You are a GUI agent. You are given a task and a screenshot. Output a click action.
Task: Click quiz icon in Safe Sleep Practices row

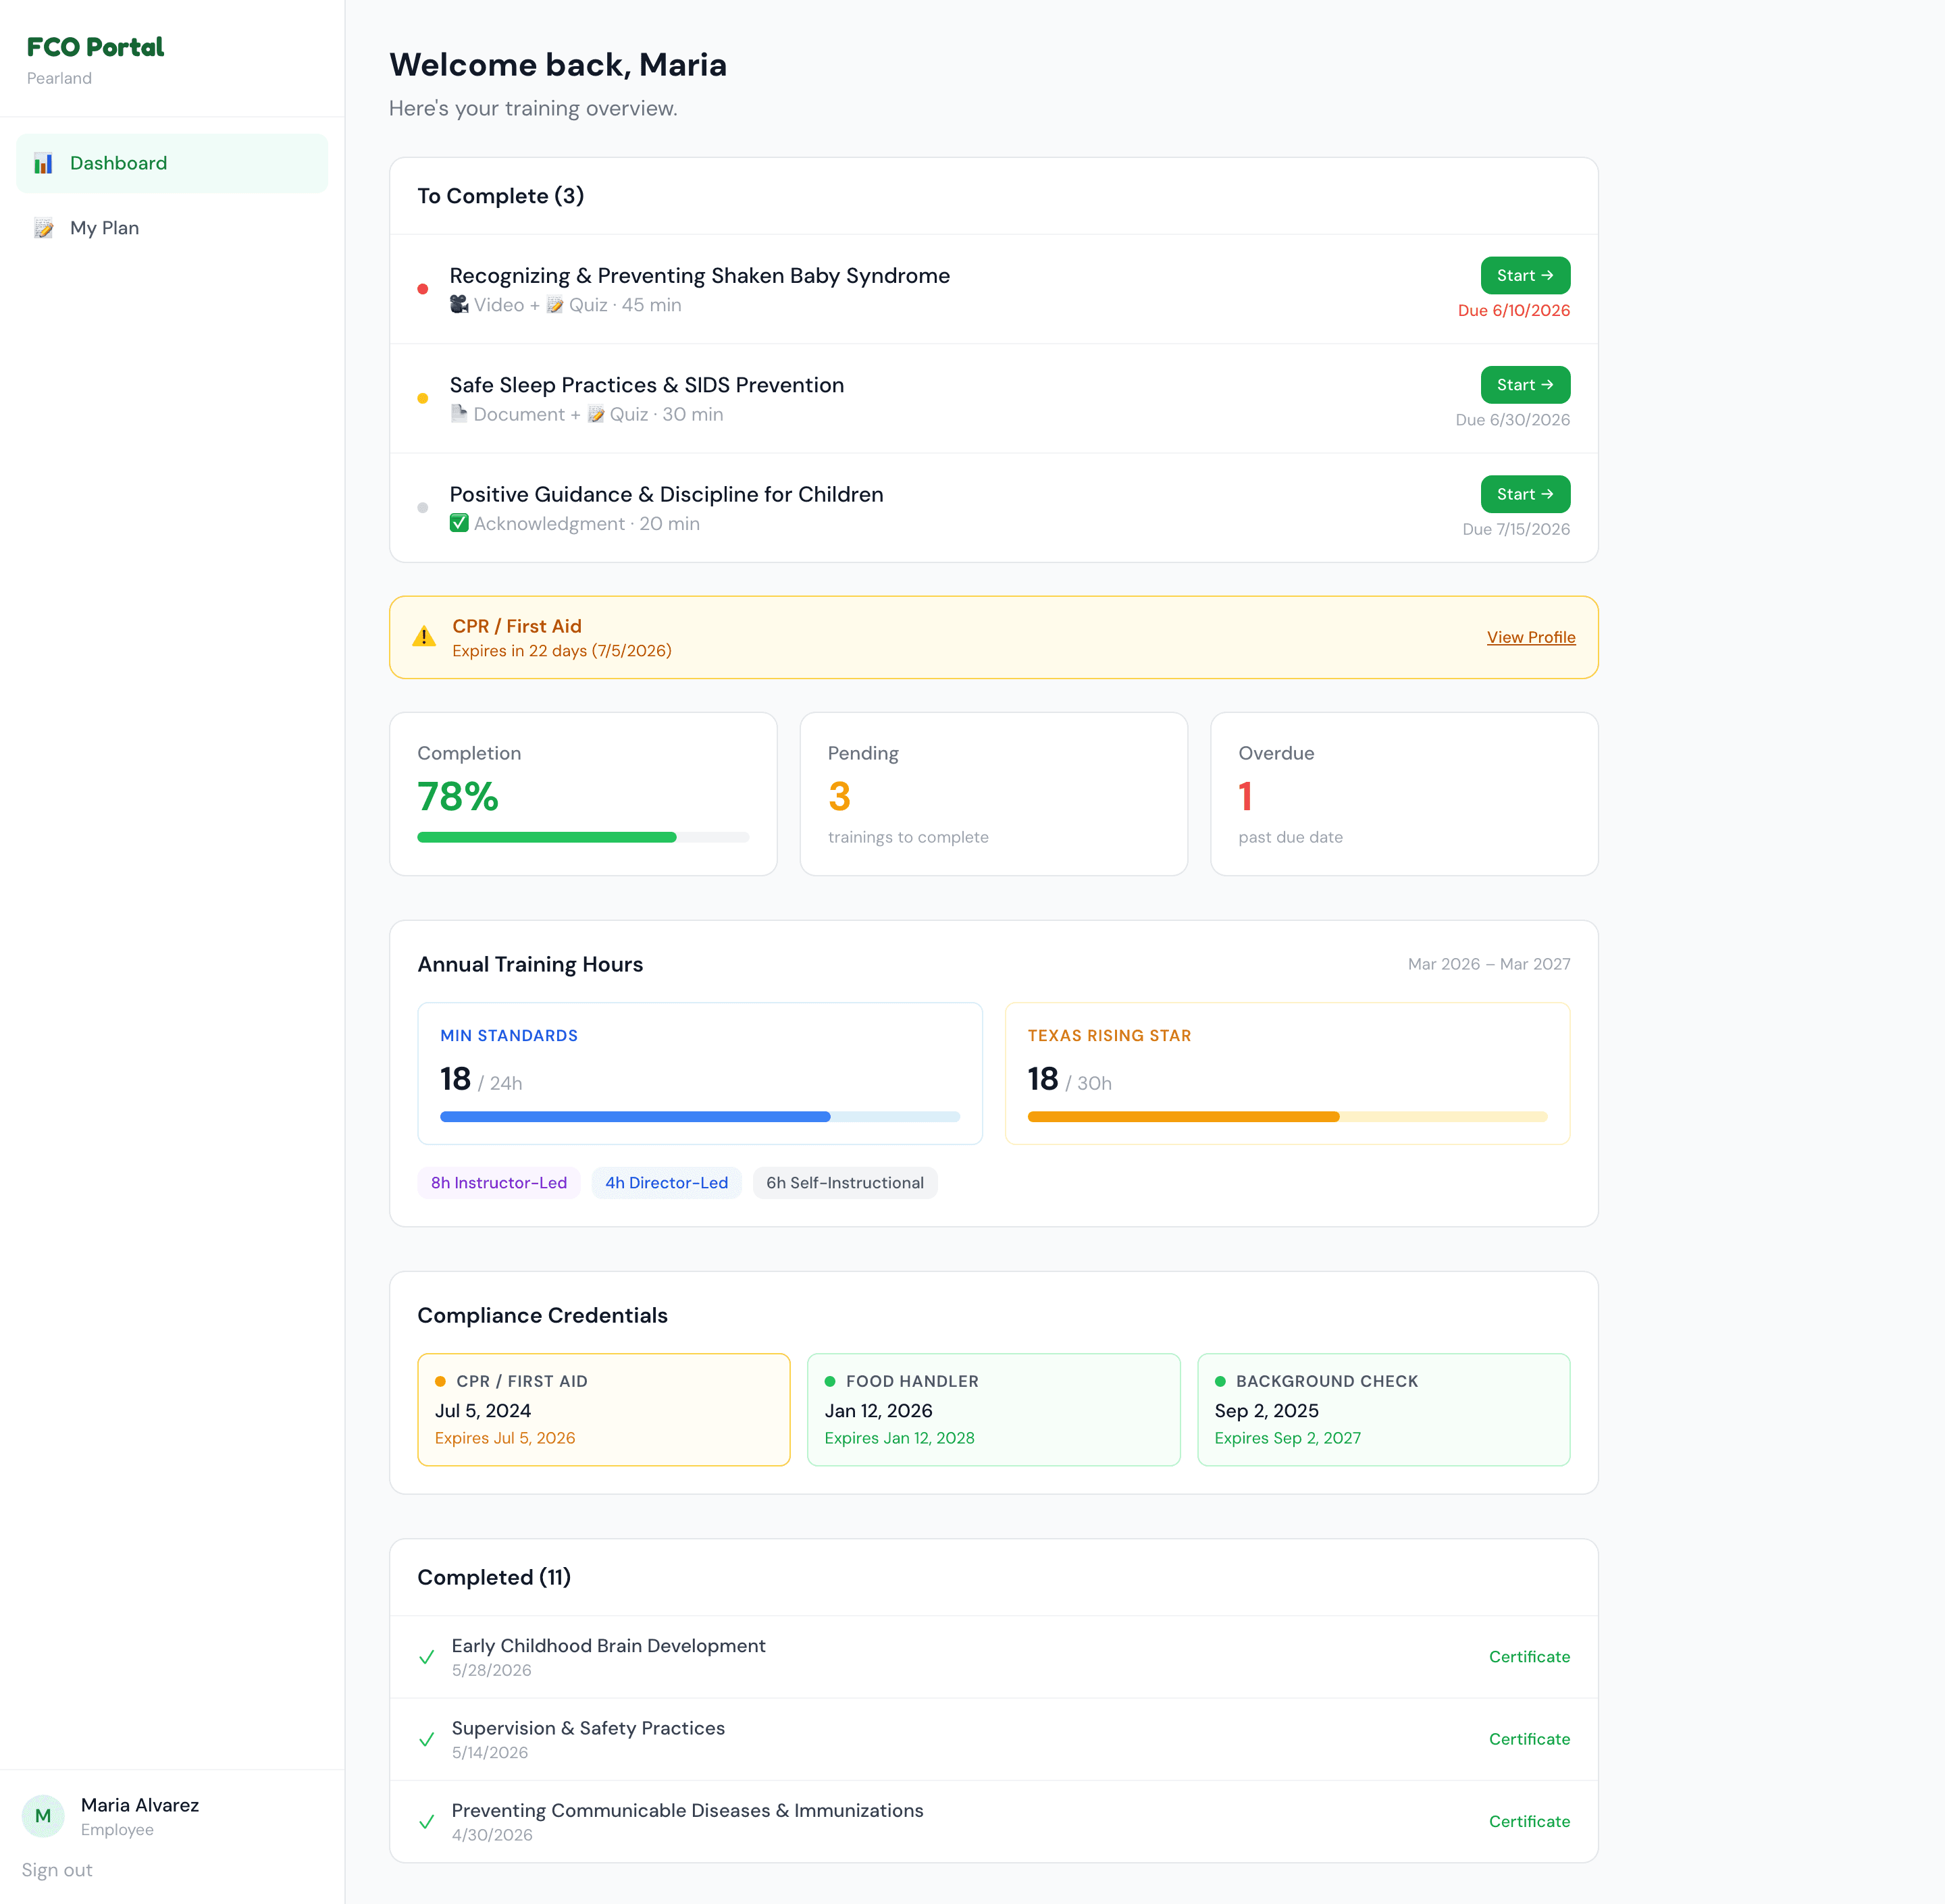tap(596, 414)
